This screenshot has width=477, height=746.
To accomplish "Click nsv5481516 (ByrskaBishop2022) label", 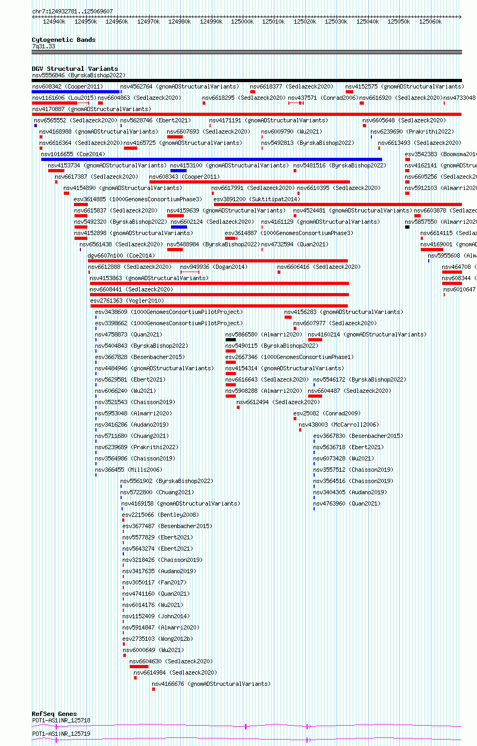I will click(x=340, y=166).
